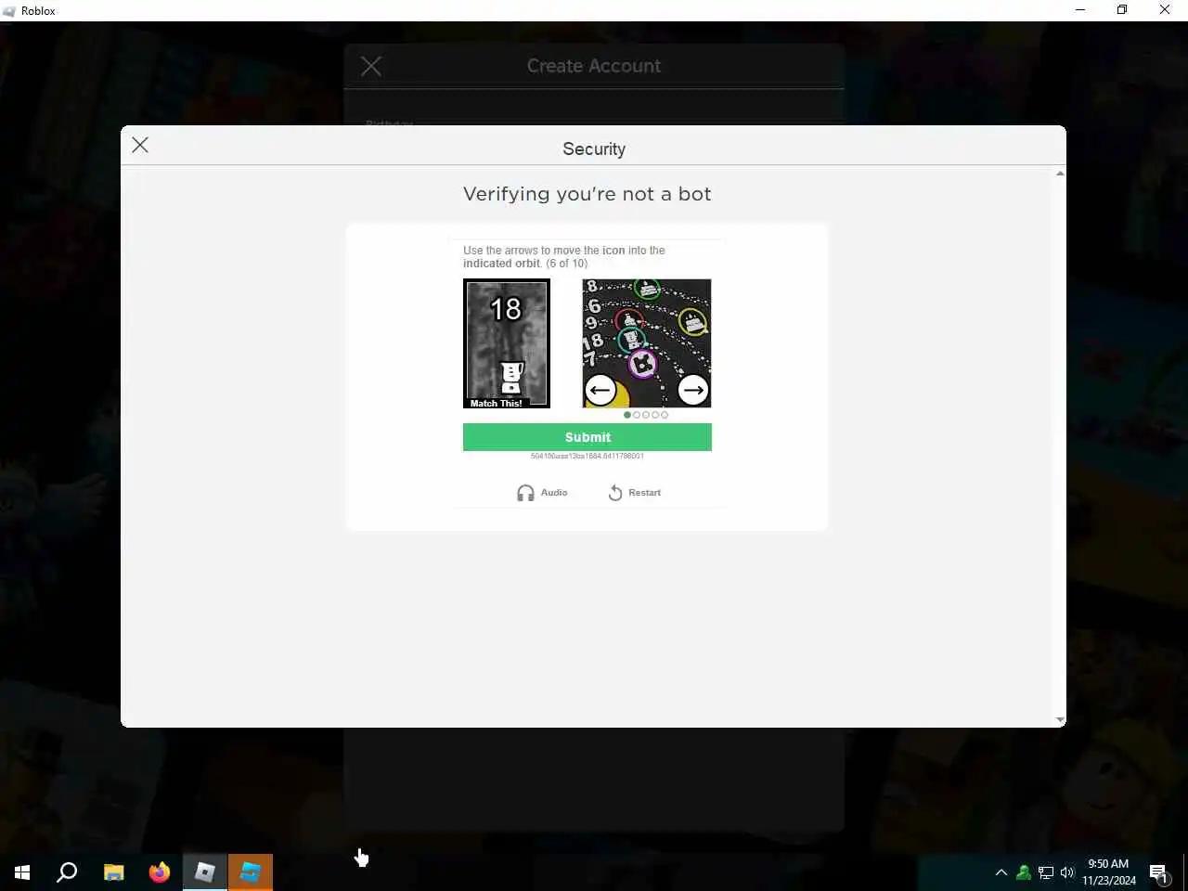Click the 'Create Account' title text
Viewport: 1188px width, 891px height.
pyautogui.click(x=594, y=66)
